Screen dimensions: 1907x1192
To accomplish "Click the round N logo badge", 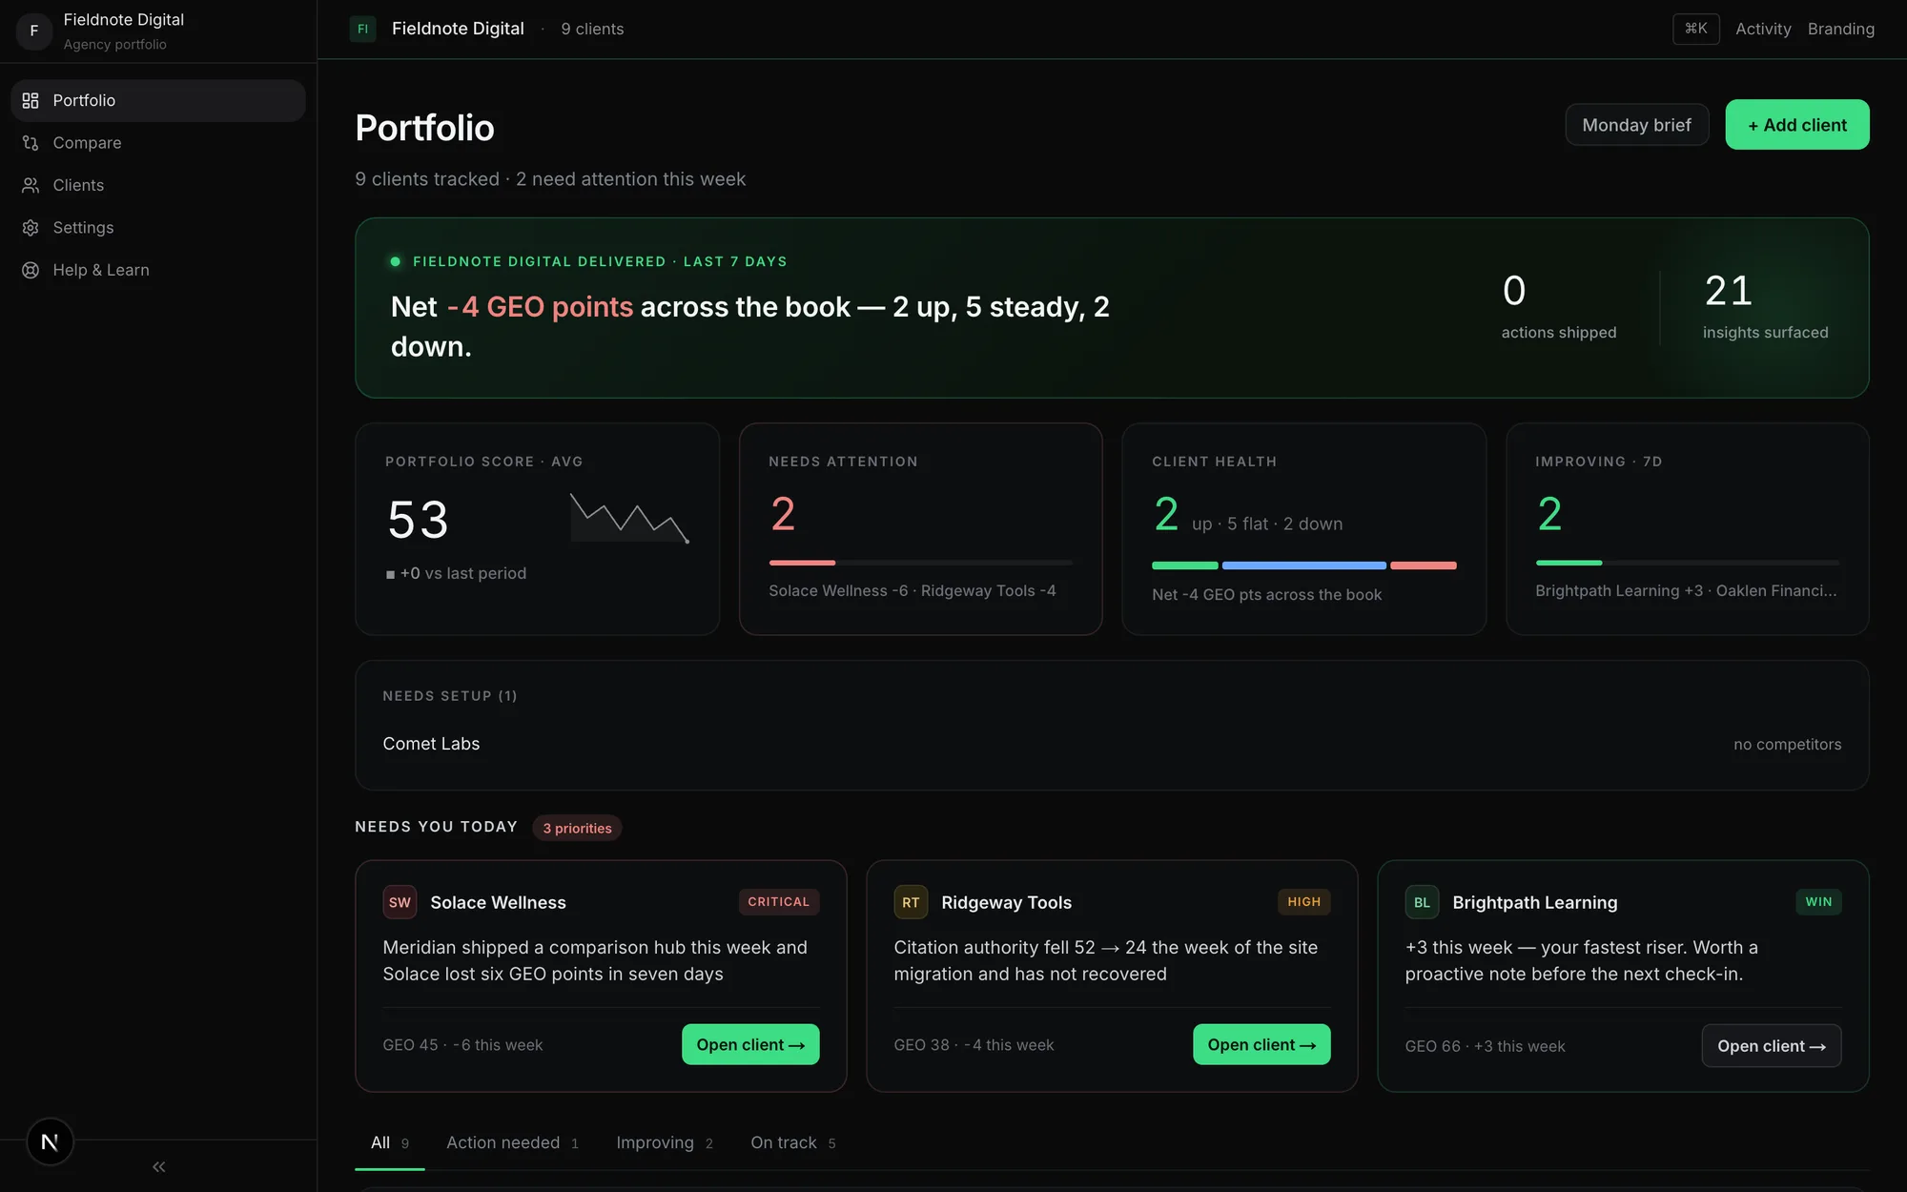I will [x=50, y=1141].
